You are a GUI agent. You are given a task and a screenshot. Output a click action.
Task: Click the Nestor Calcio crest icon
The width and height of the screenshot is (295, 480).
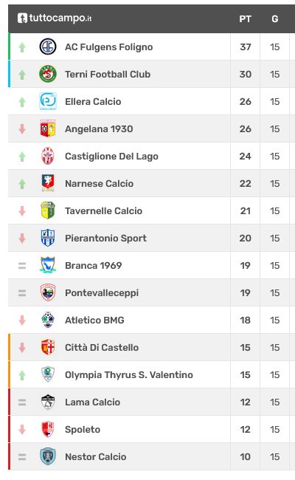48,456
